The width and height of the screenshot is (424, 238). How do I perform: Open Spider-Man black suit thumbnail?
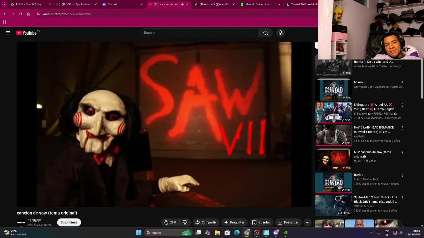(333, 205)
